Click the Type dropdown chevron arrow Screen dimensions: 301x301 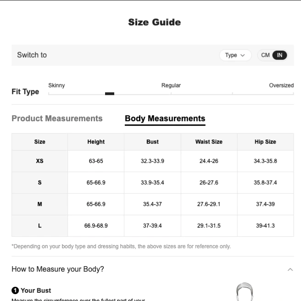coord(243,56)
